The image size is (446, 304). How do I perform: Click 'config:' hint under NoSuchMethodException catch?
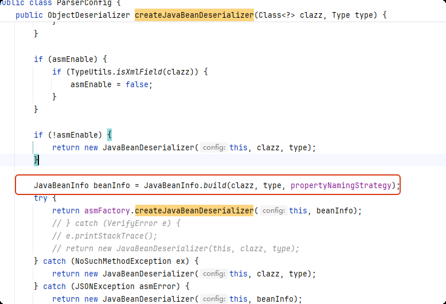(214, 274)
